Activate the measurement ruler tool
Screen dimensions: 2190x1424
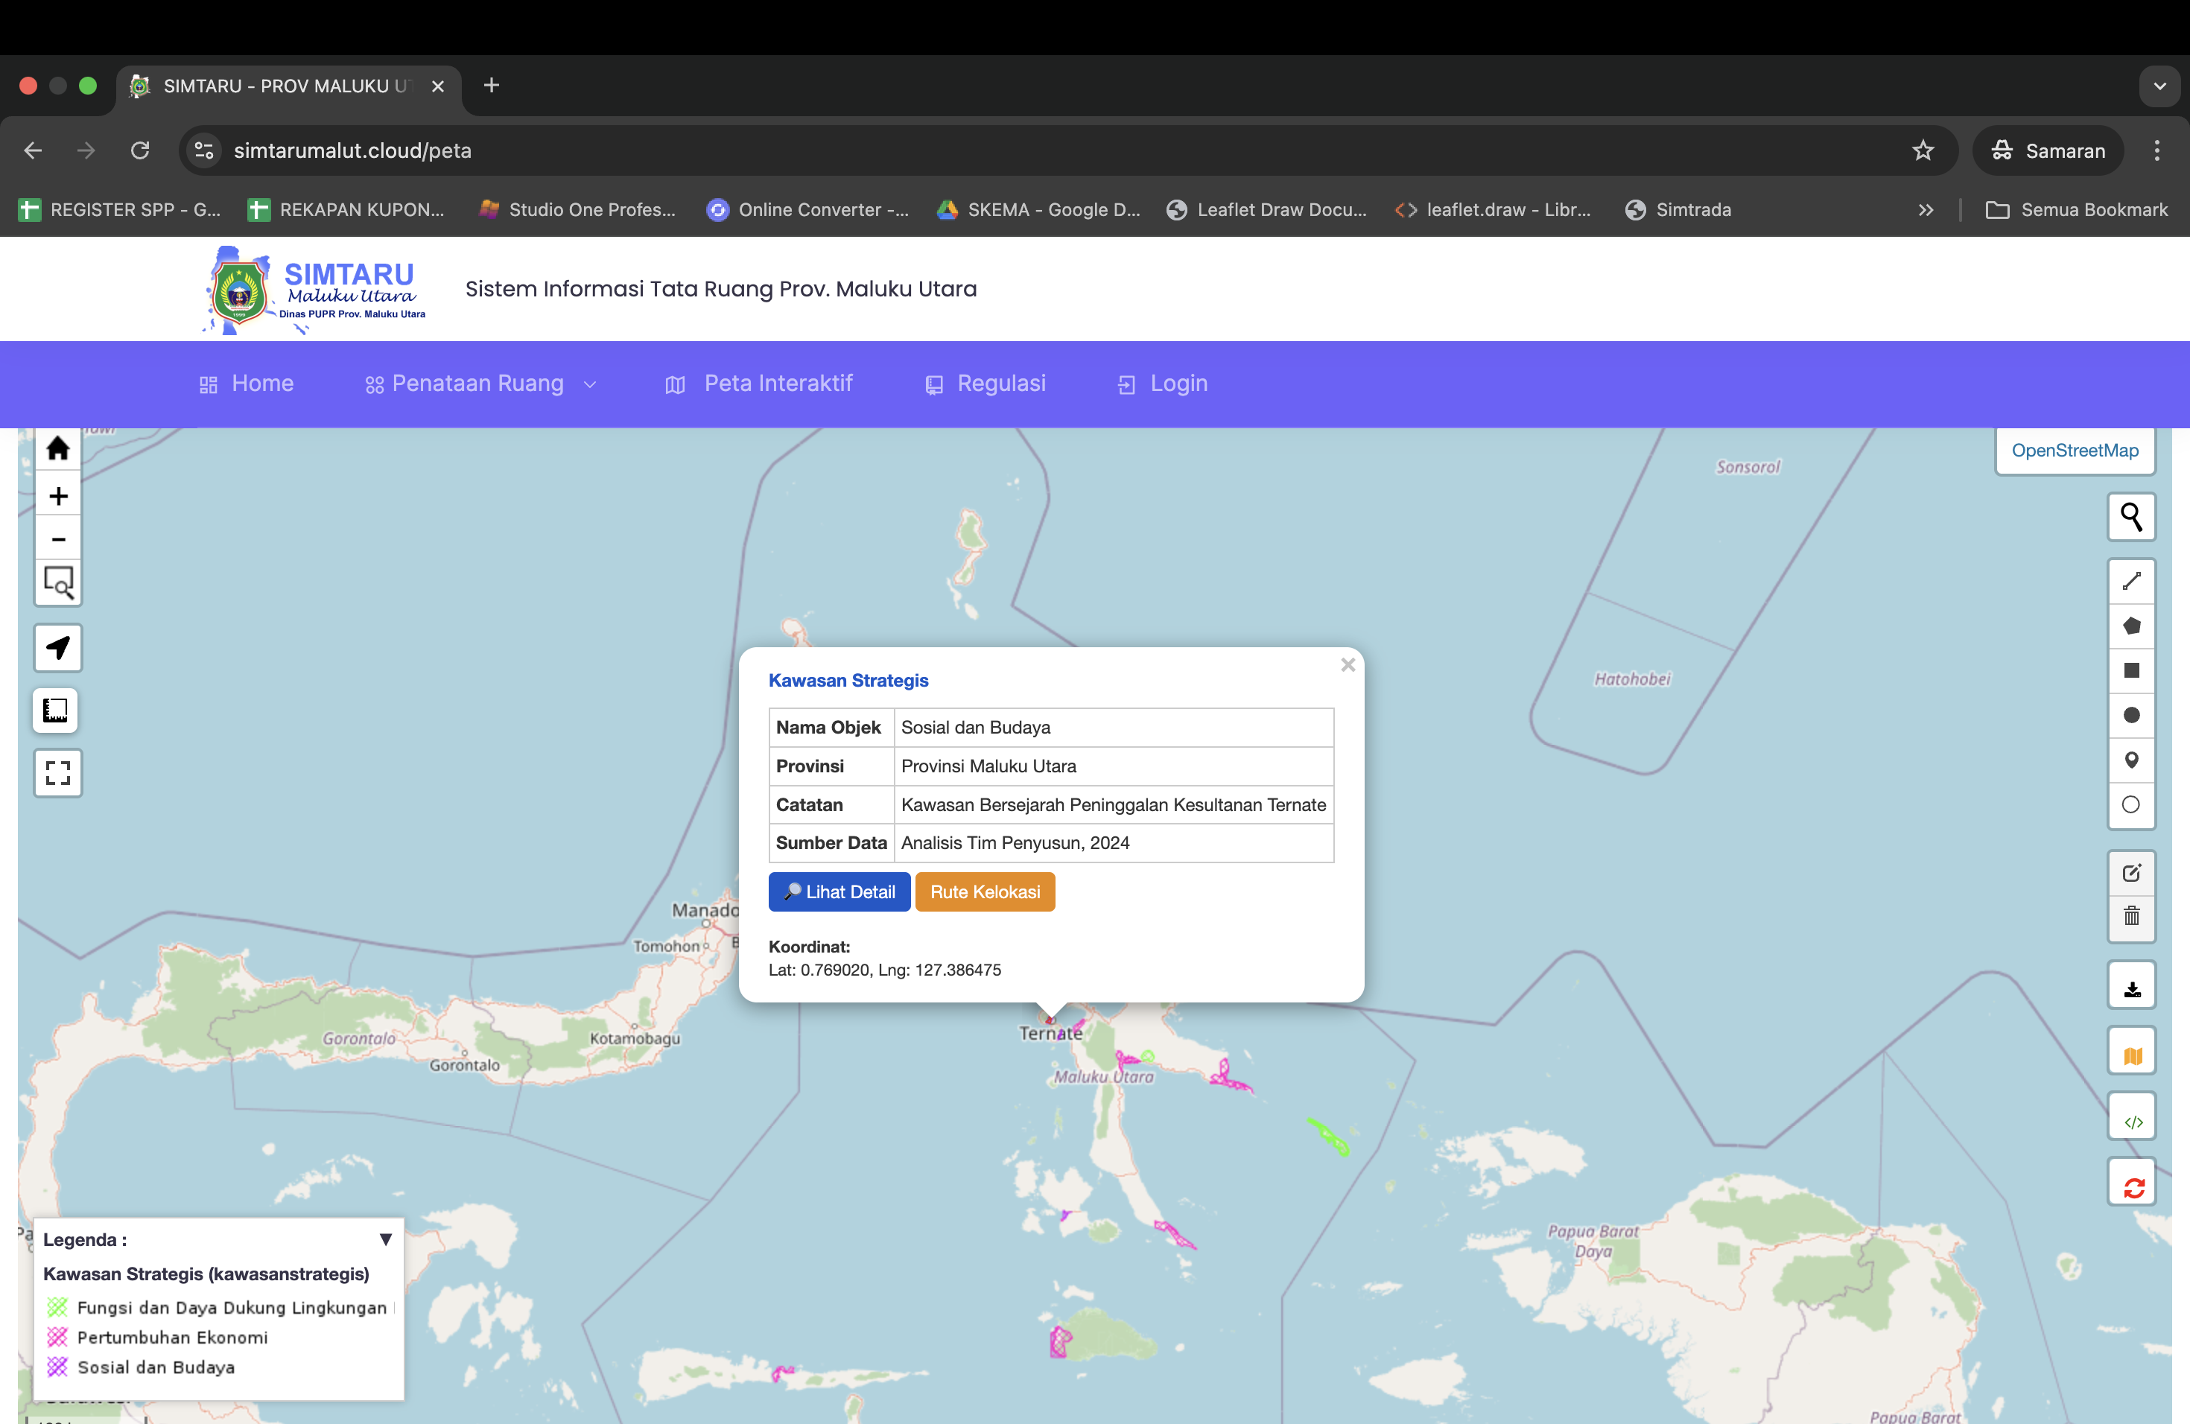coord(56,711)
